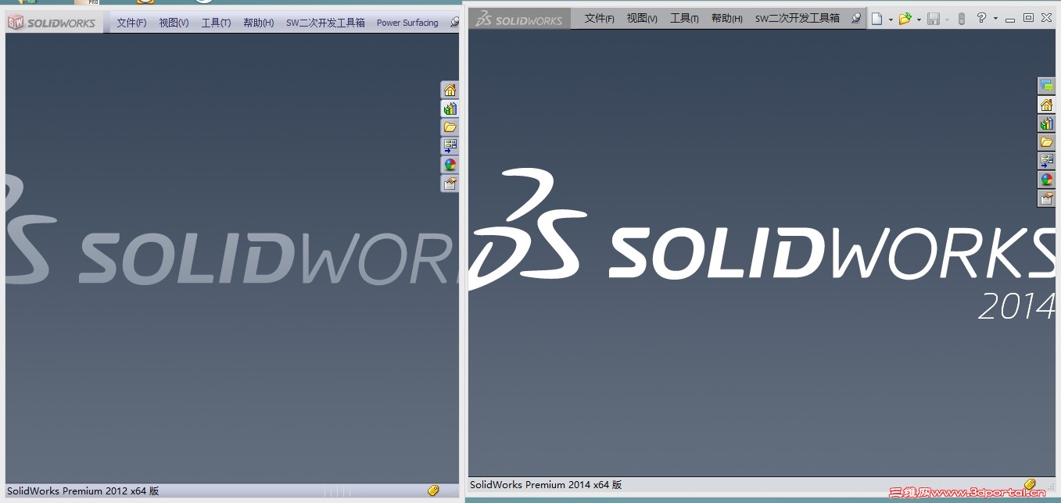Open Custom Properties tab in 2012 window
1061x503 pixels.
pyautogui.click(x=450, y=184)
